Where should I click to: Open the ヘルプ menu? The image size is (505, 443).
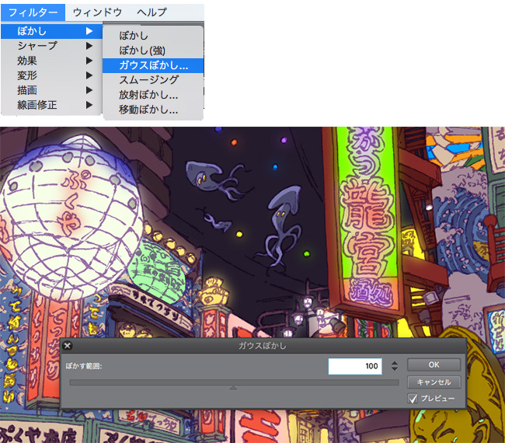point(151,12)
